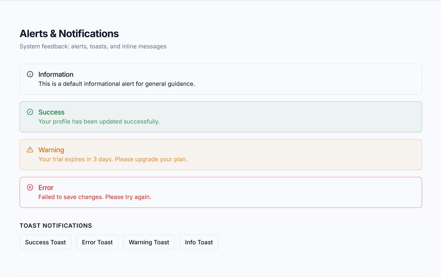Click the "System feedback" subtitle text
441x277 pixels.
click(x=93, y=46)
